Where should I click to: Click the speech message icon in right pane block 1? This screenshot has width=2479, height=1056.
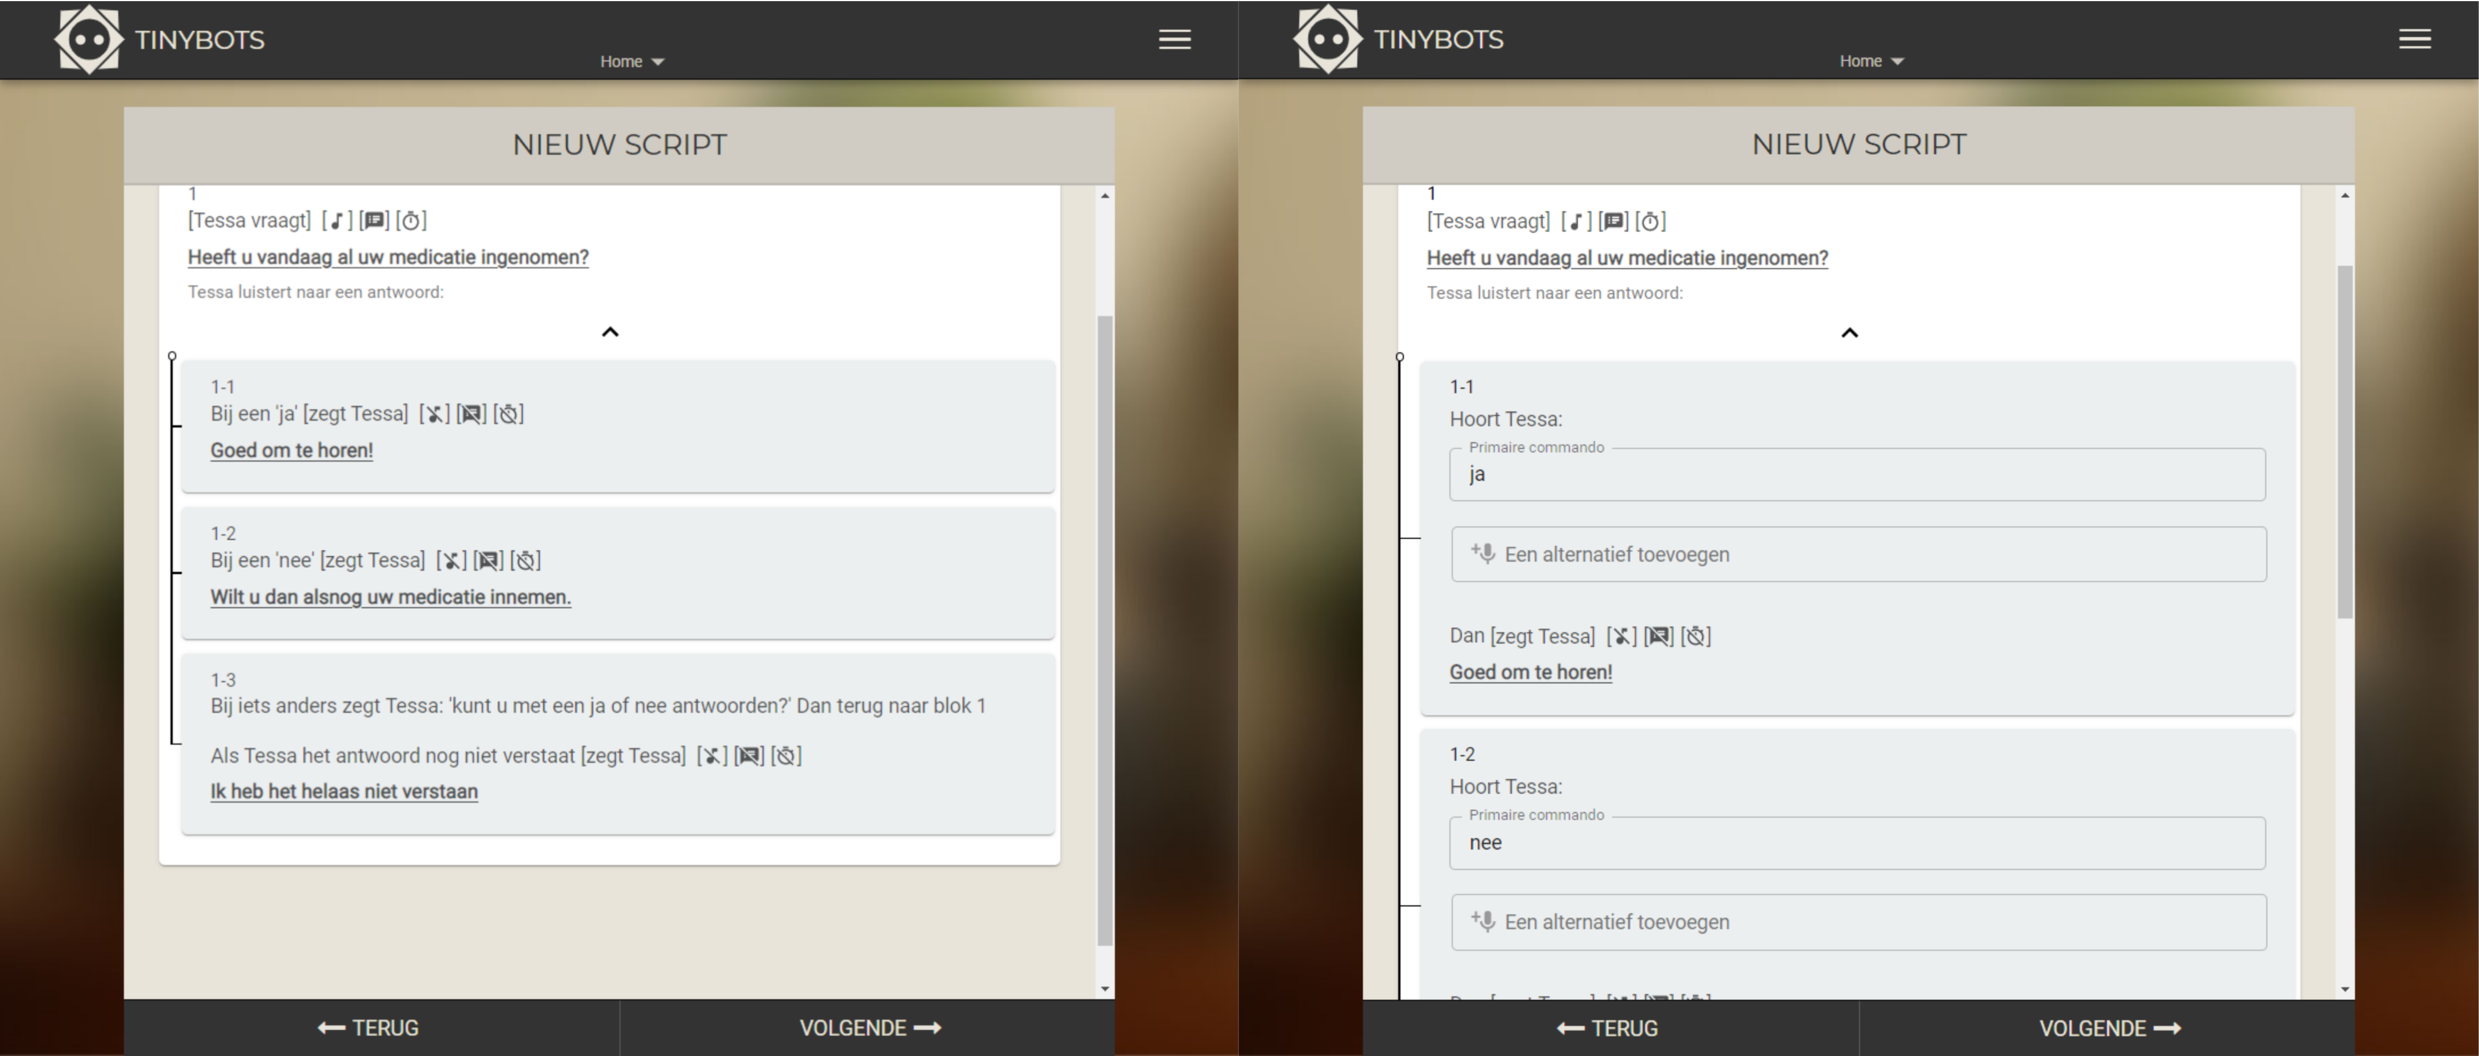[x=1614, y=221]
